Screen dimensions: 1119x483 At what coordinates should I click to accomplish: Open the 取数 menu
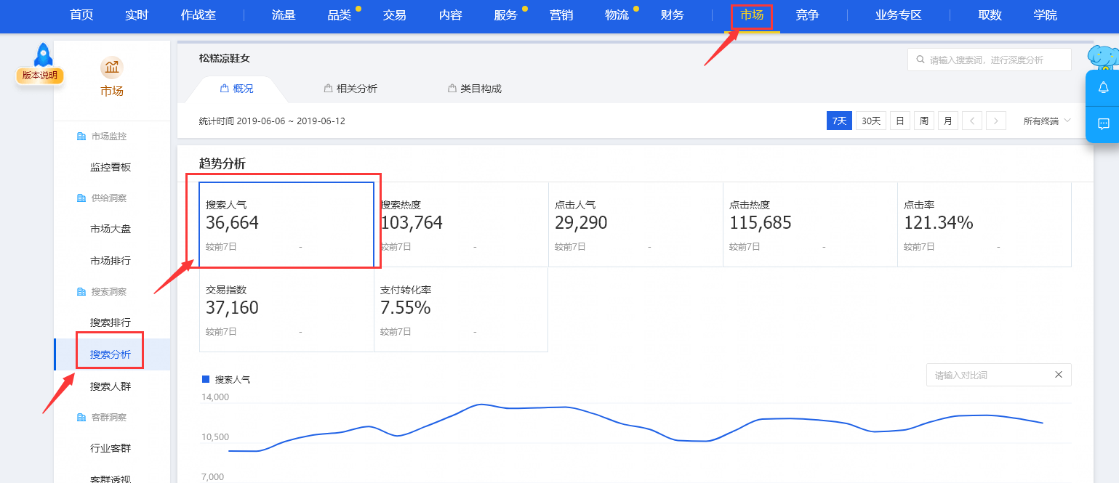(x=990, y=15)
